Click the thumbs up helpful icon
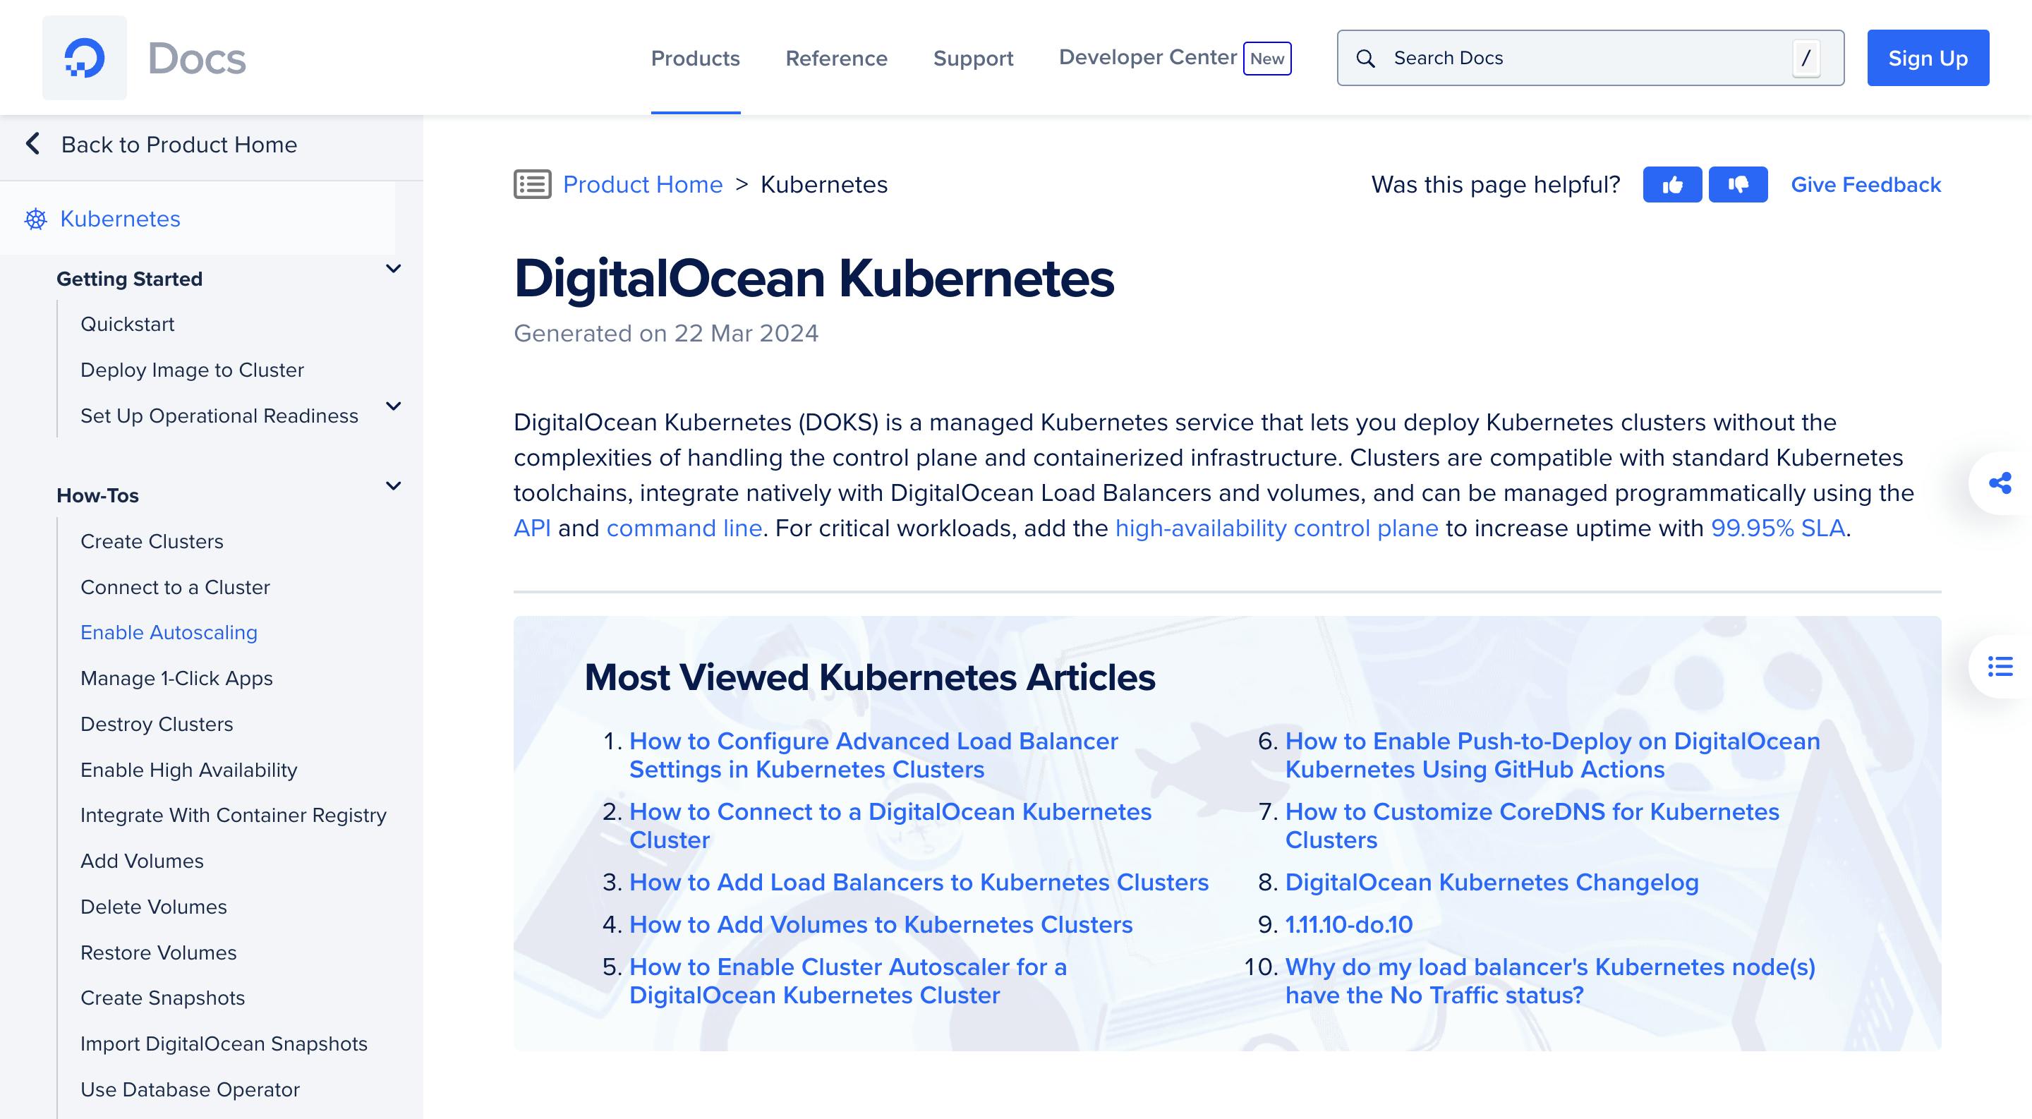The height and width of the screenshot is (1119, 2032). [1671, 185]
